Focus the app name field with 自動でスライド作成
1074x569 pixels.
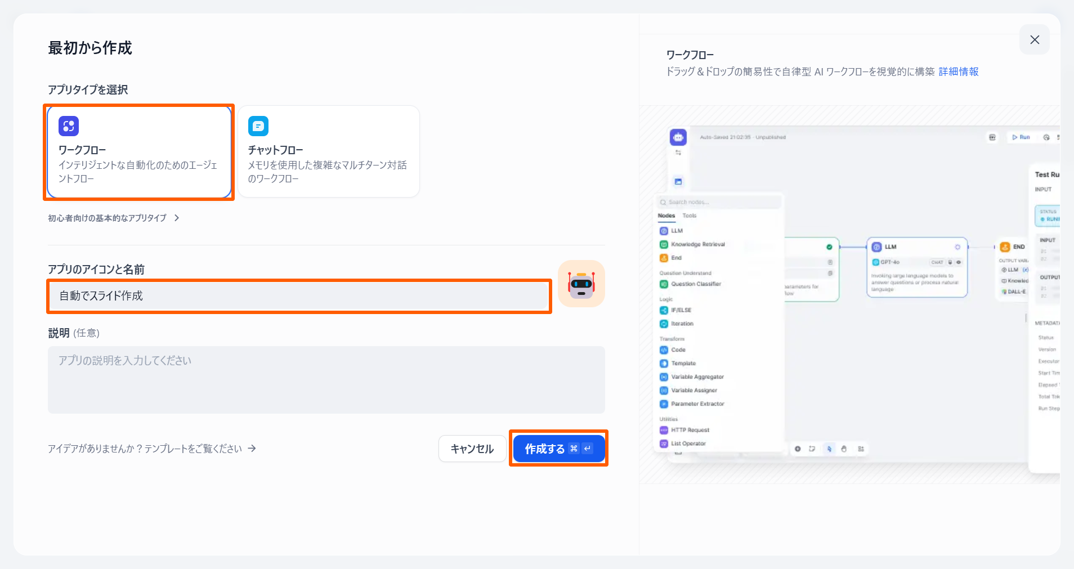(x=298, y=296)
